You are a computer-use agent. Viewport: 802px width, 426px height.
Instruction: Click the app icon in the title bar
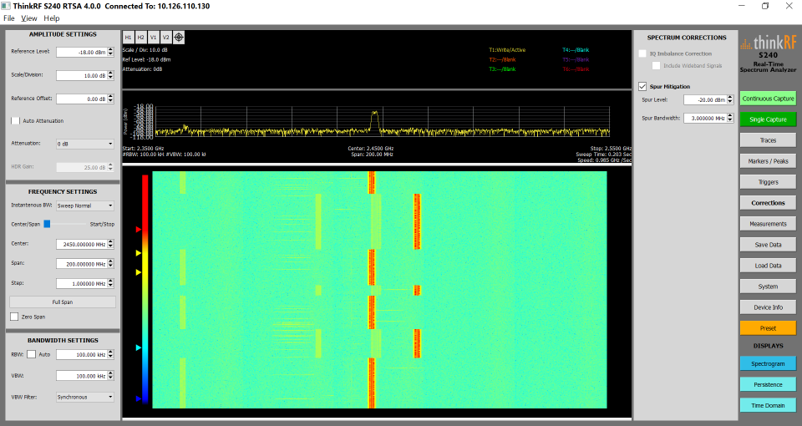6,6
